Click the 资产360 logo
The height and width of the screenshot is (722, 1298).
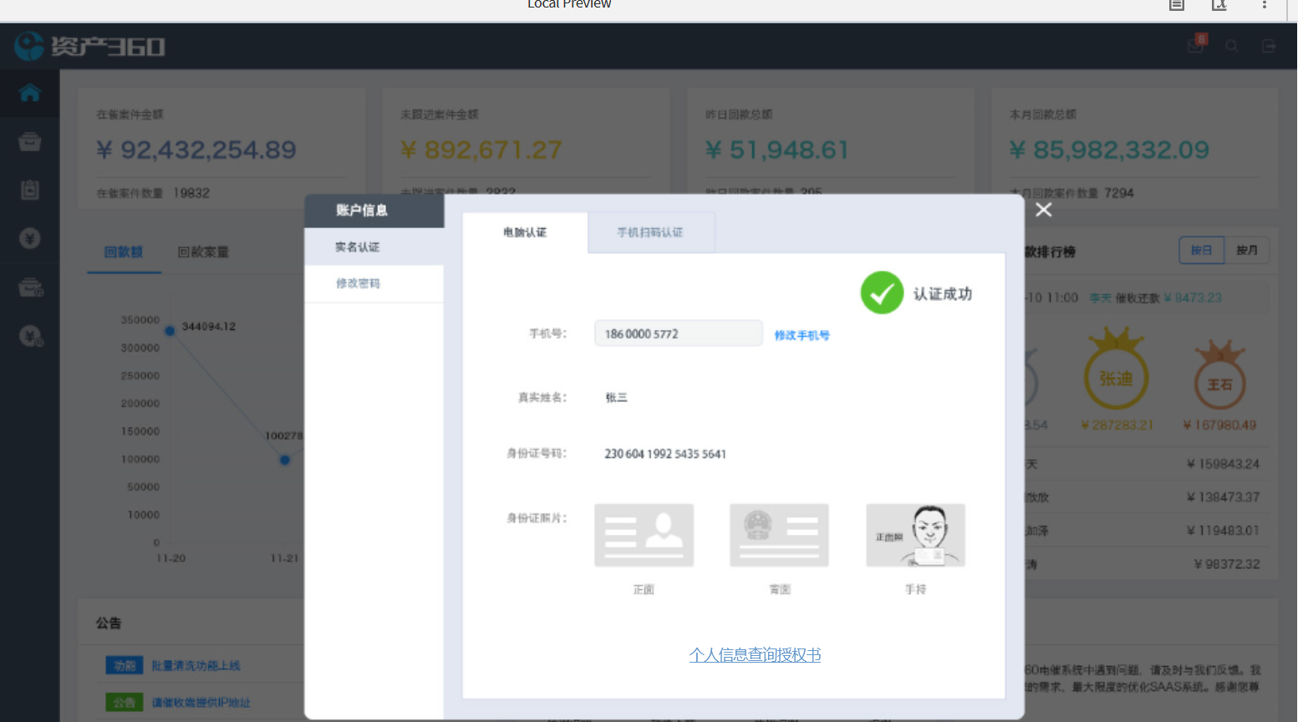click(x=89, y=46)
